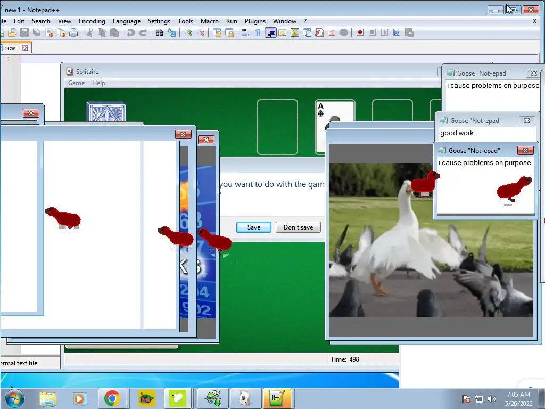Image resolution: width=545 pixels, height=409 pixels.
Task: Click the Undo arrow in Notepad++ toolbar
Action: (131, 32)
